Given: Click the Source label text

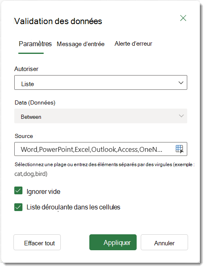Looking at the screenshot, I should (24, 136).
